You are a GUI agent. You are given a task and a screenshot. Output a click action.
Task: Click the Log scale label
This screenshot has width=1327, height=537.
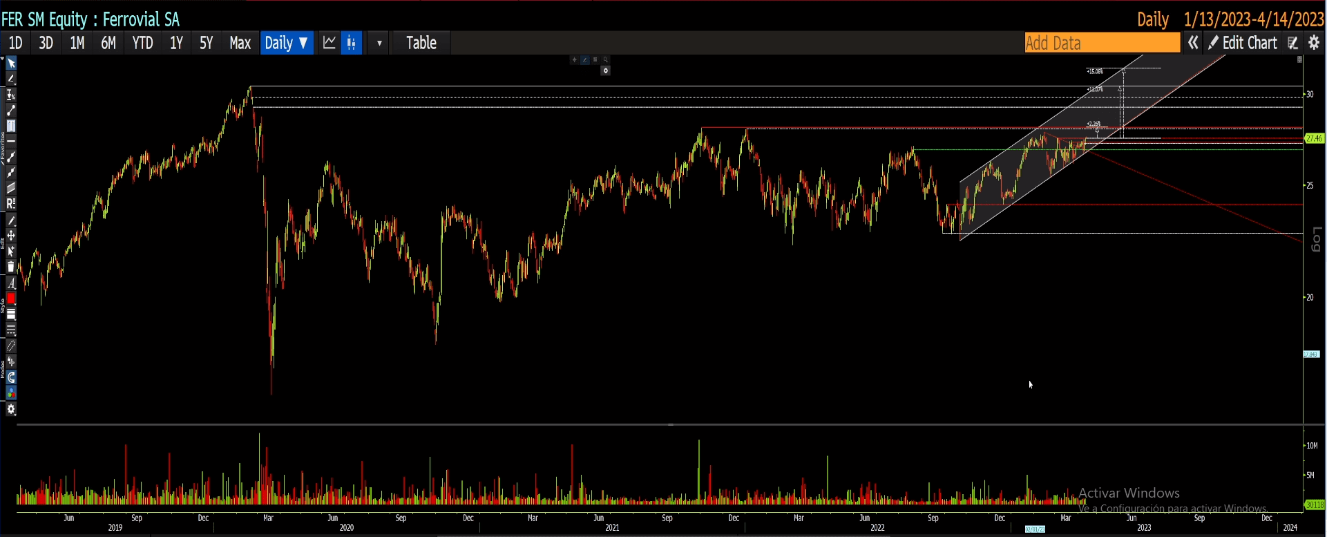[x=1317, y=239]
